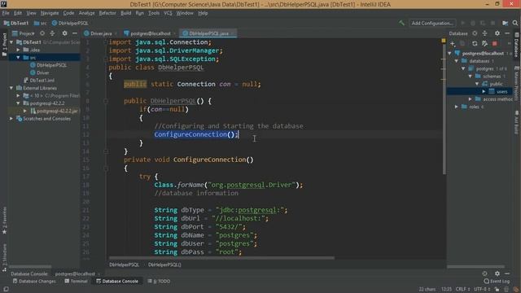Expand Scratches and Consoles node
Viewport: 521px width, 293px height.
[x=11, y=119]
